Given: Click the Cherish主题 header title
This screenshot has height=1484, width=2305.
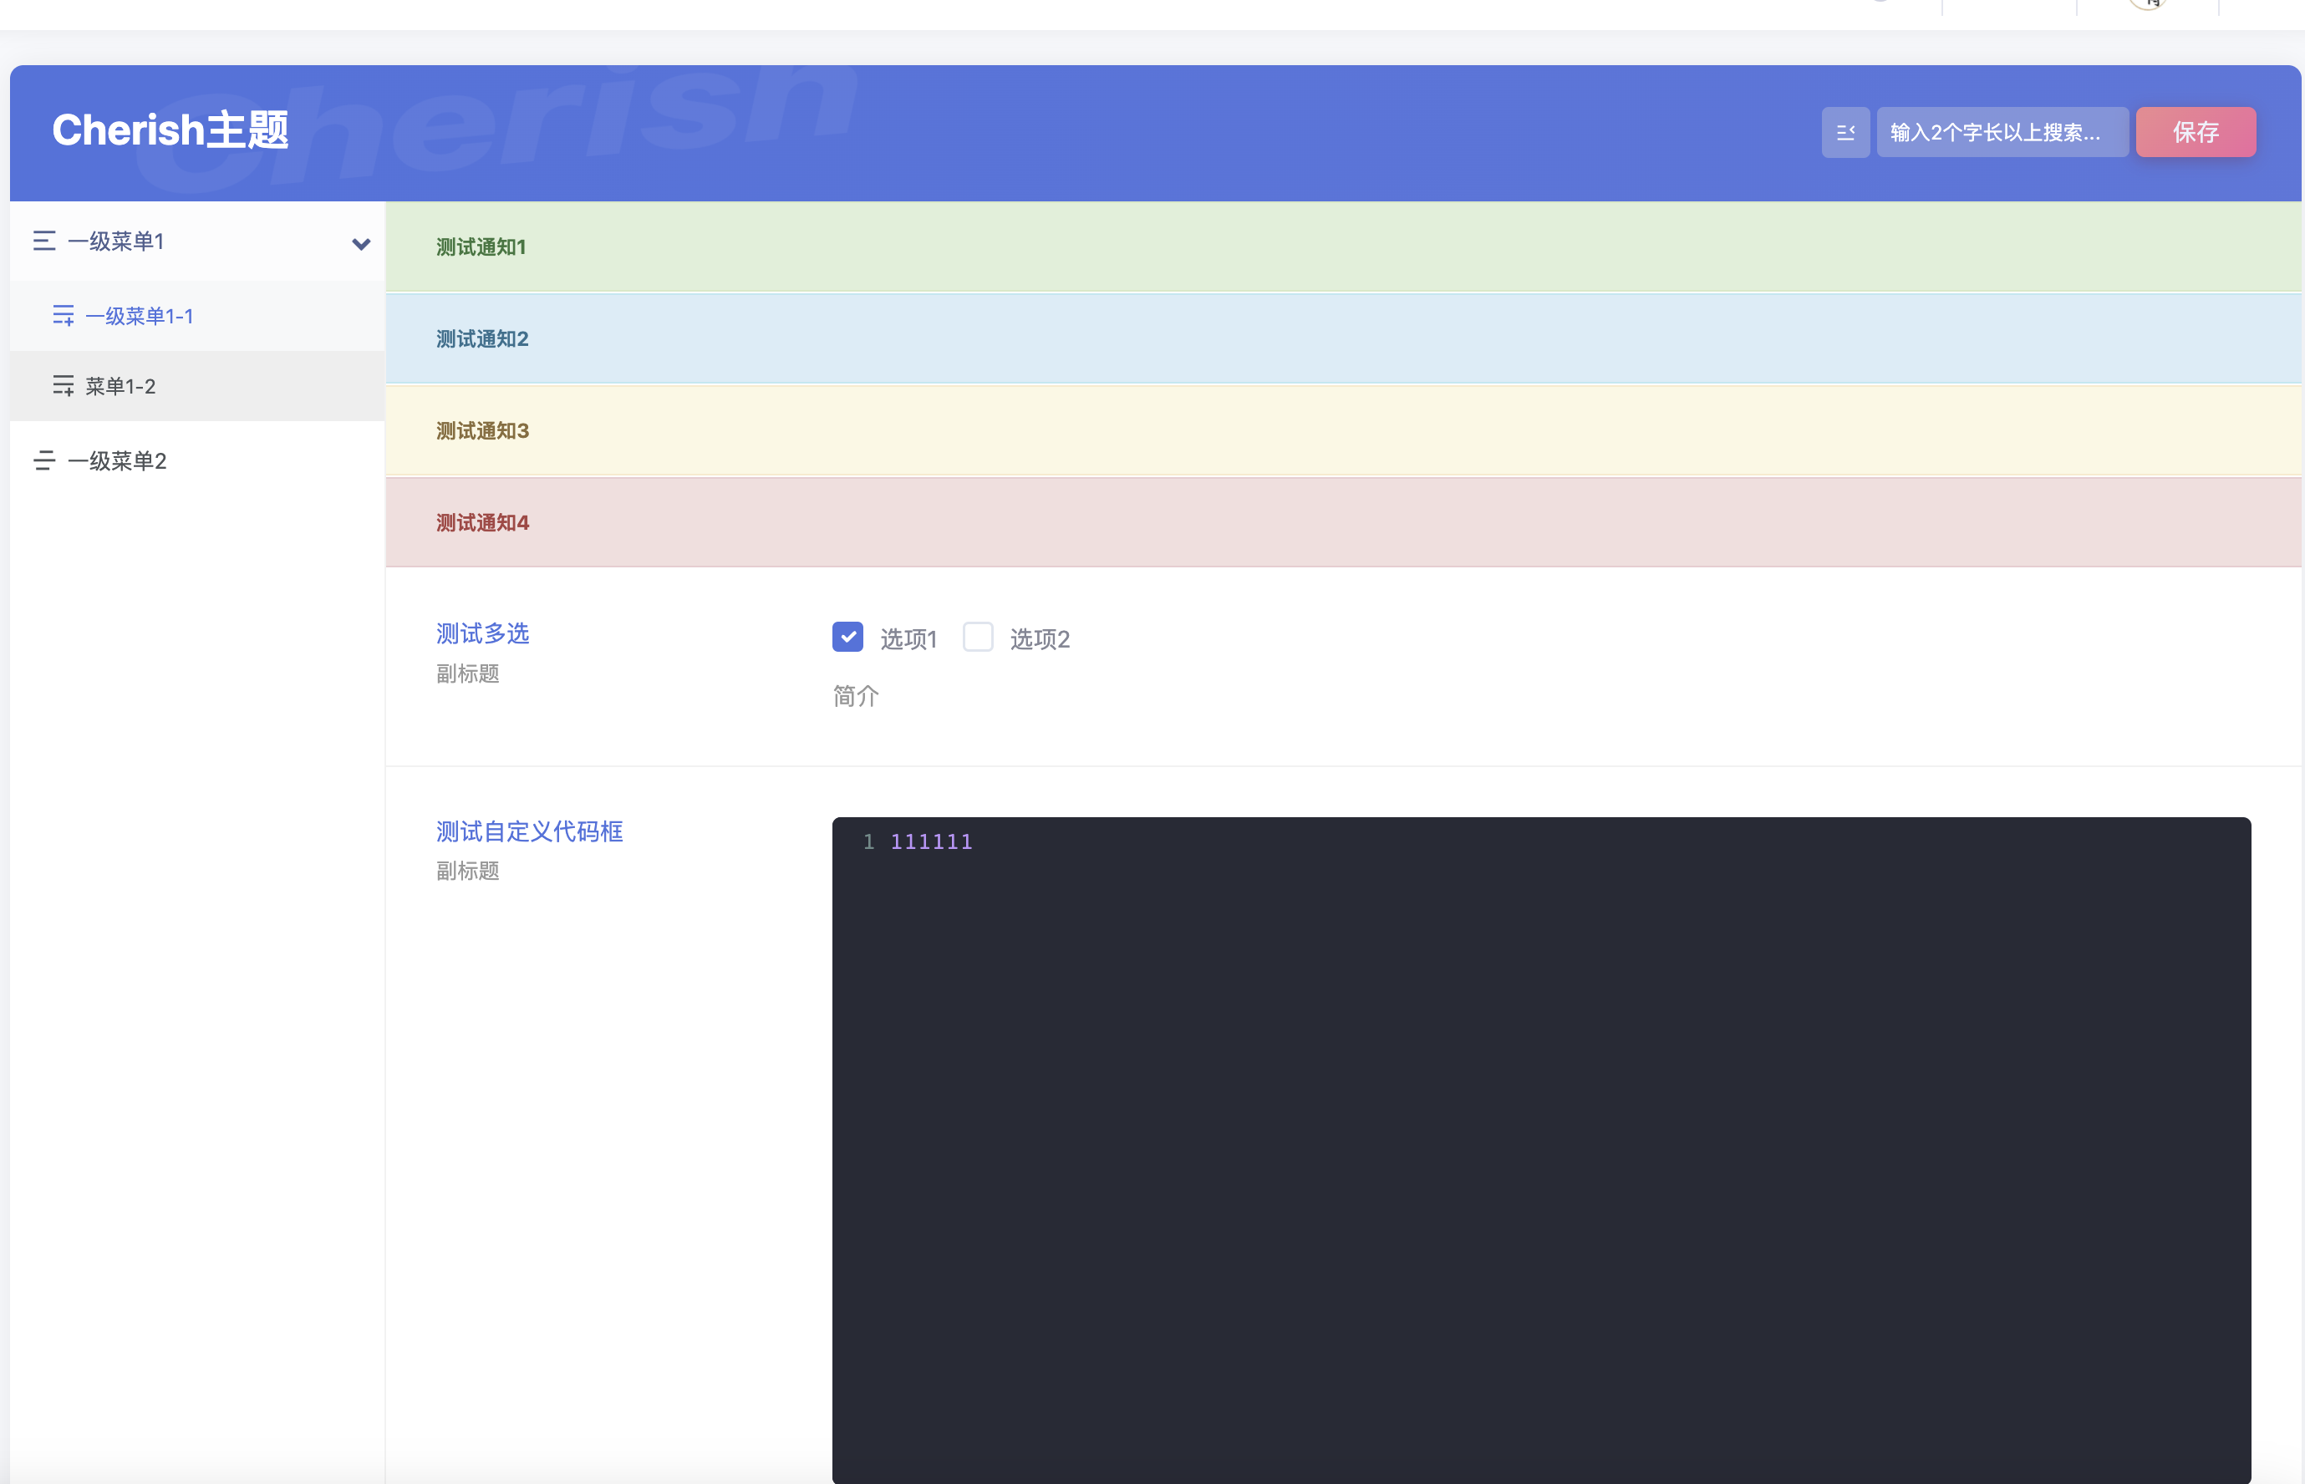Looking at the screenshot, I should (170, 130).
